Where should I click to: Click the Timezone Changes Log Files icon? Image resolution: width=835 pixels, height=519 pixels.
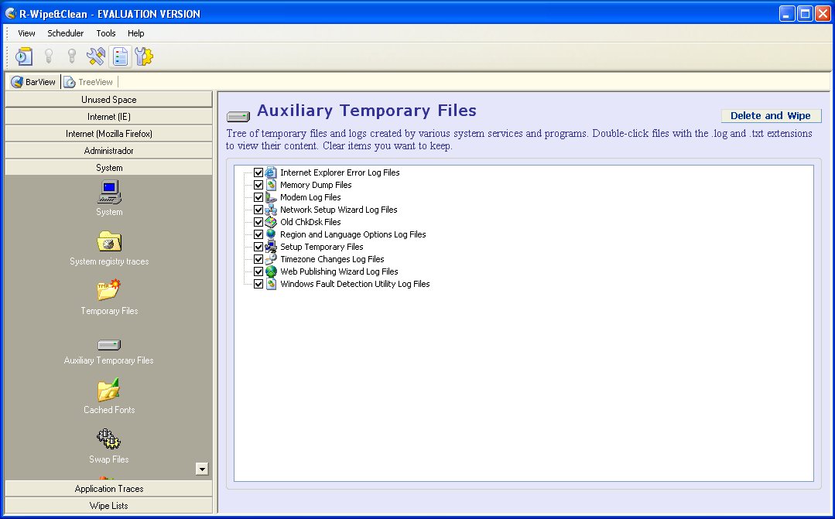coord(271,259)
